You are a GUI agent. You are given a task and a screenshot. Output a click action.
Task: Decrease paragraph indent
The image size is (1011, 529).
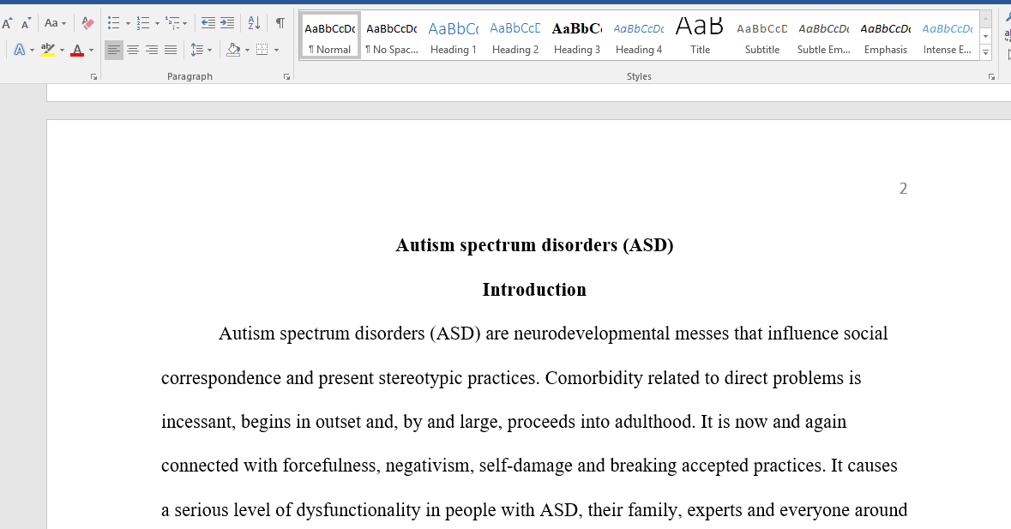coord(208,23)
